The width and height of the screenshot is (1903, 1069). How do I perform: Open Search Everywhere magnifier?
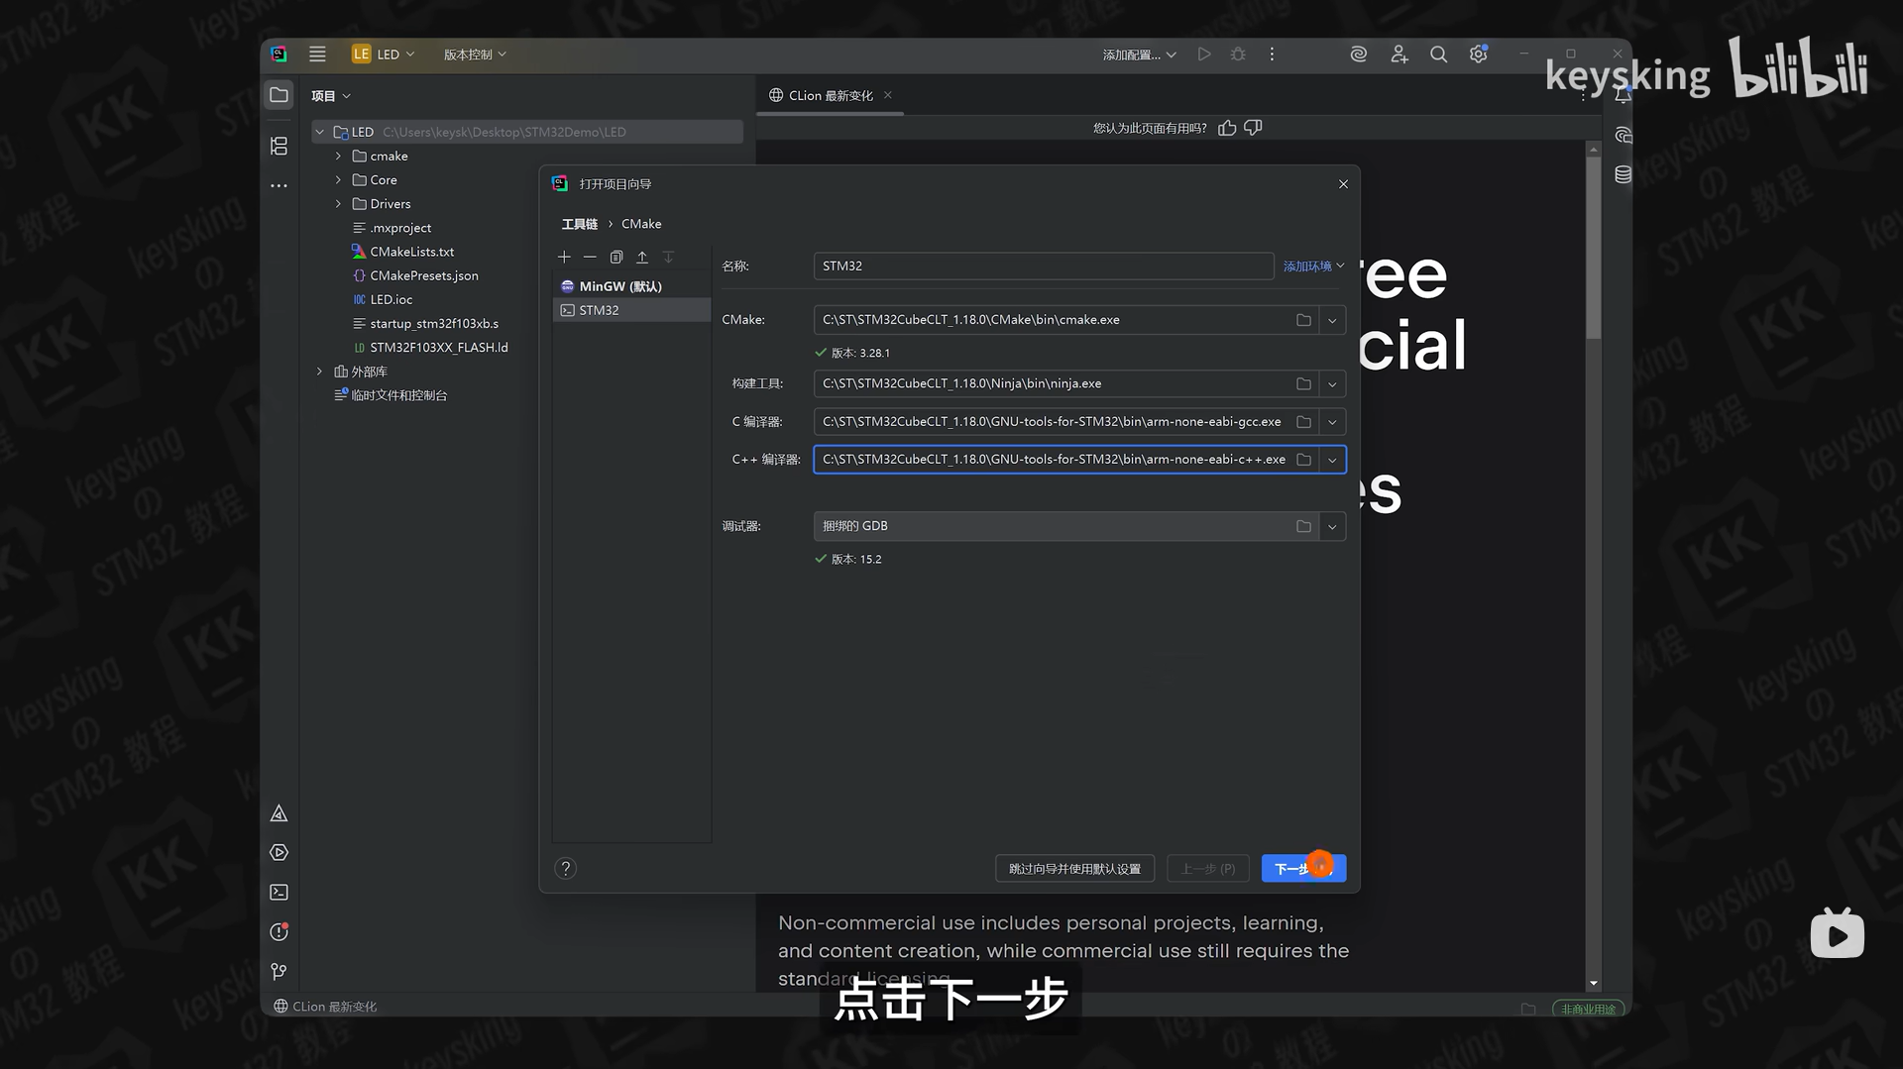pos(1438,54)
